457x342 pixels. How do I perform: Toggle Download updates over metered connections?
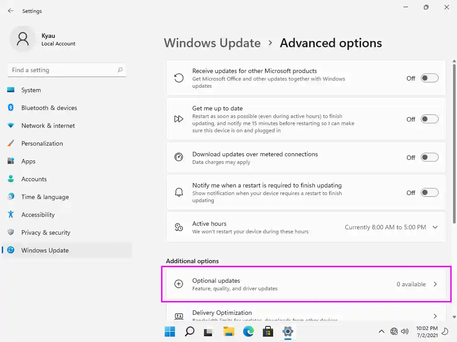tap(430, 158)
